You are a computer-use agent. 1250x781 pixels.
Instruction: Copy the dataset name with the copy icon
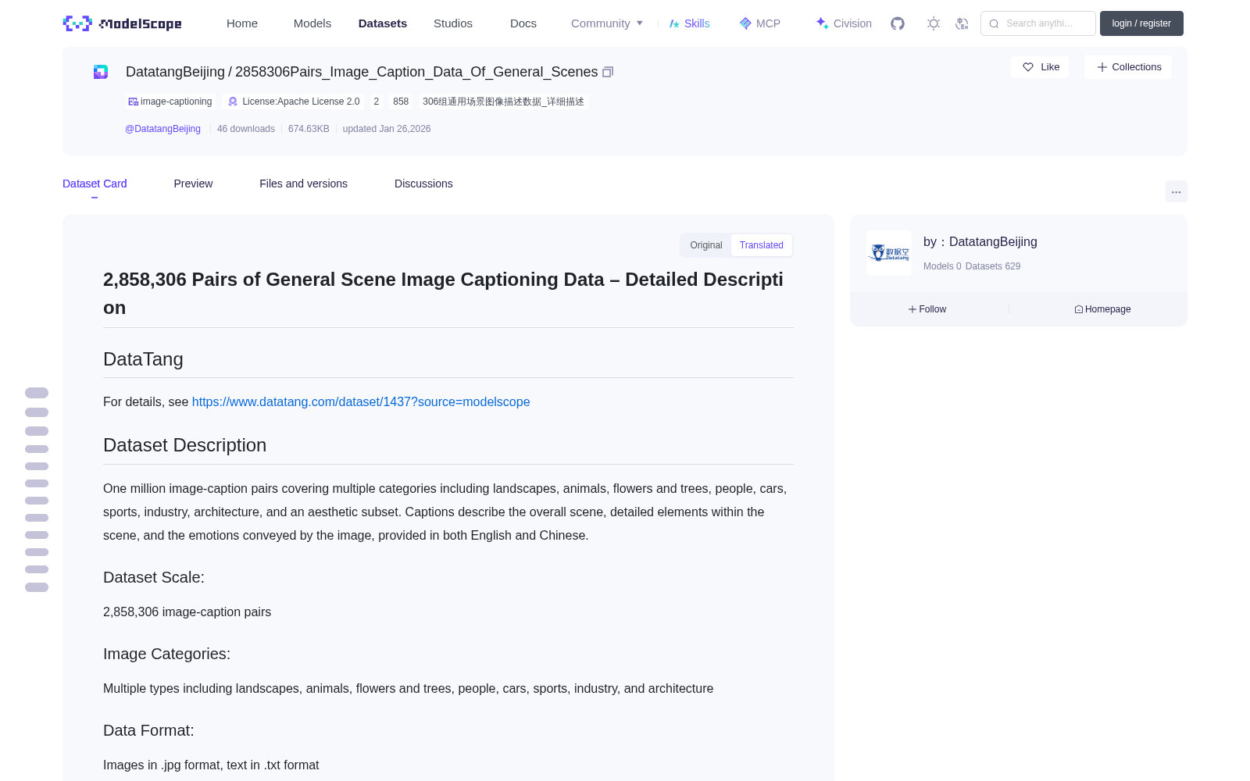[608, 72]
